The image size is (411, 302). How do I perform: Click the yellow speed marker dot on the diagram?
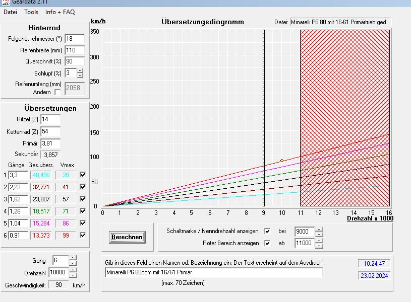point(282,161)
